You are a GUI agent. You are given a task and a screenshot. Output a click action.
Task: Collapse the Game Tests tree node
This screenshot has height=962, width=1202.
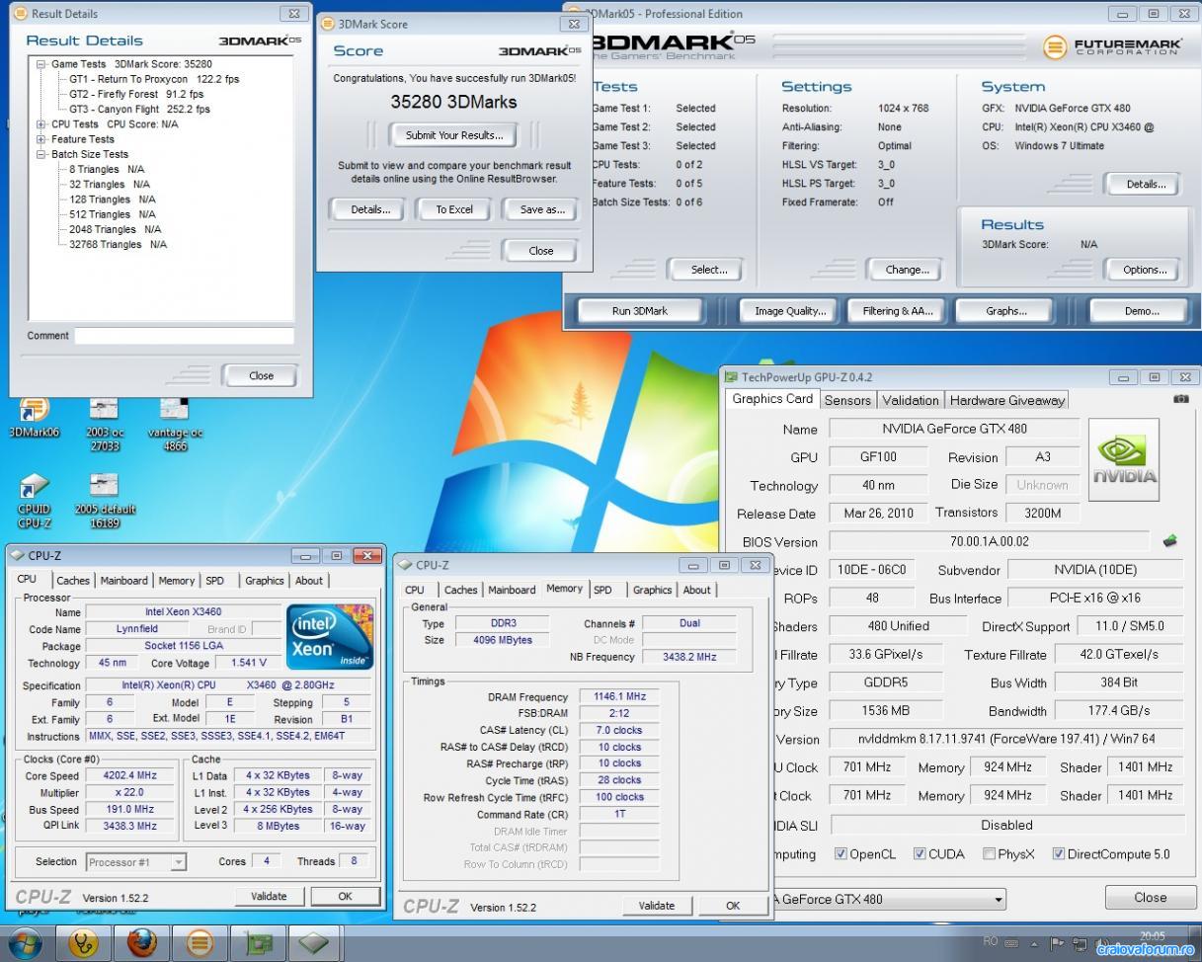click(41, 64)
